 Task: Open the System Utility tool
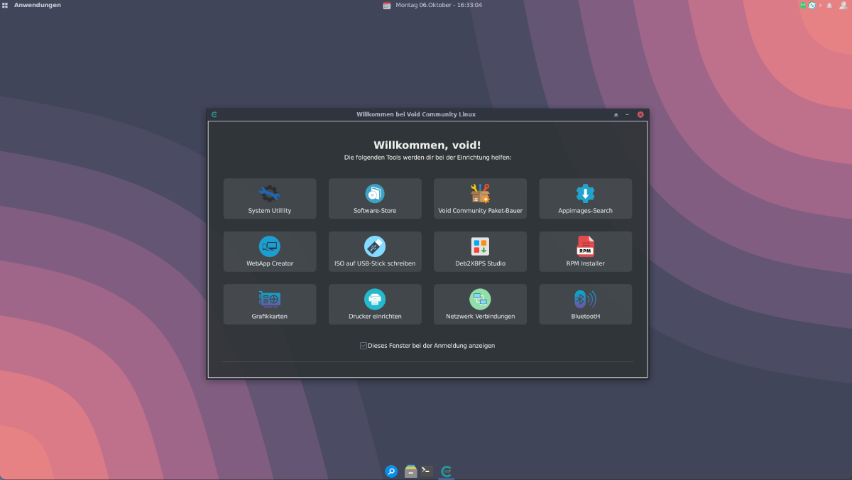269,199
